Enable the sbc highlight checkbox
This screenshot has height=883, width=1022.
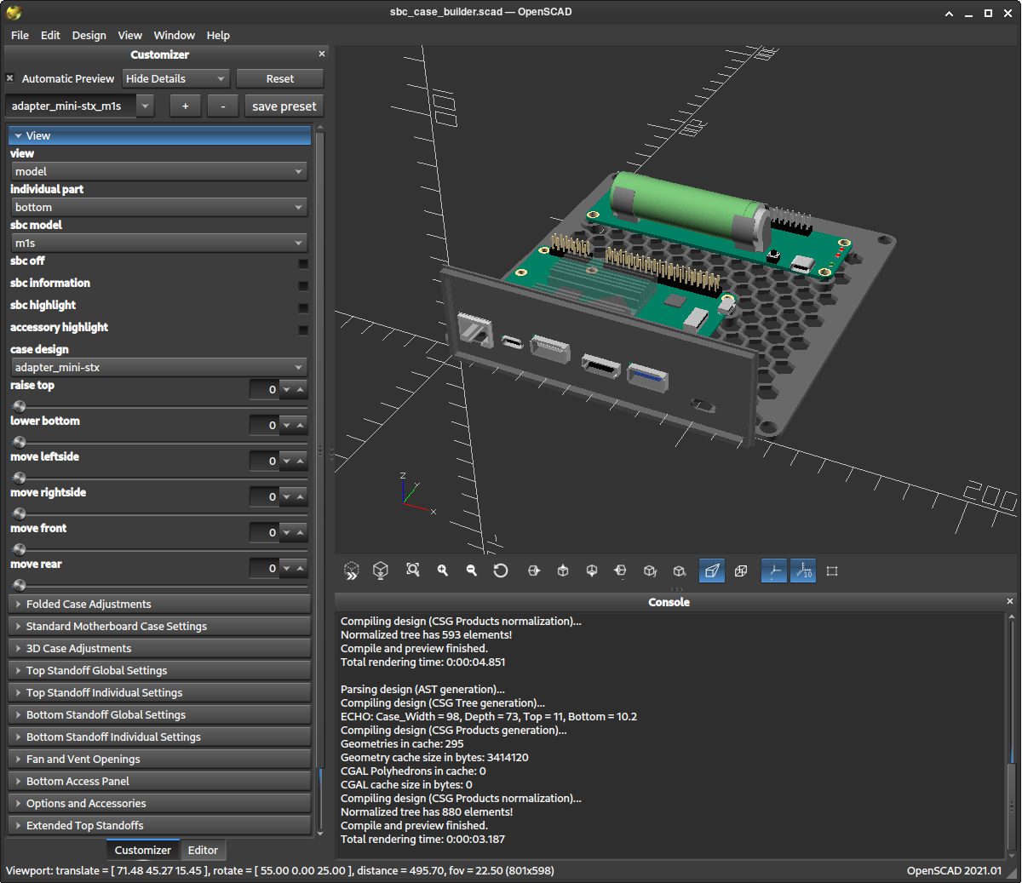coord(303,308)
